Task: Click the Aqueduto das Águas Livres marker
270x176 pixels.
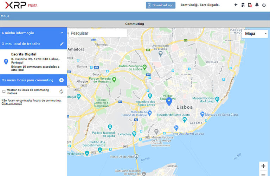Action: [x=150, y=96]
